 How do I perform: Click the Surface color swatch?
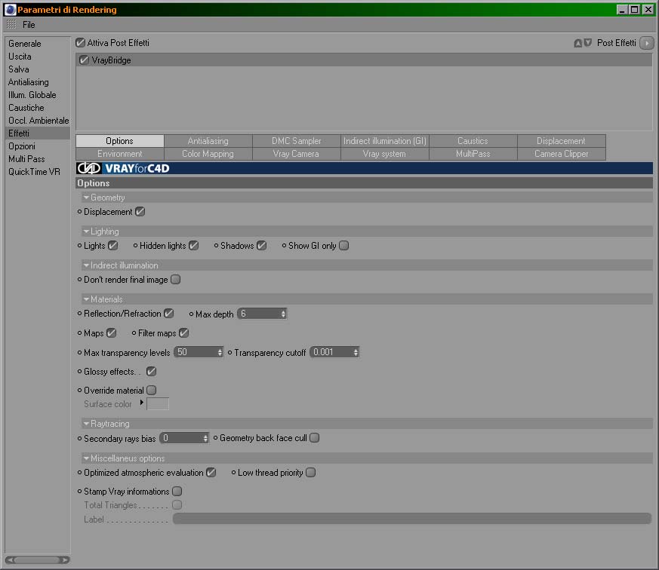pos(158,404)
